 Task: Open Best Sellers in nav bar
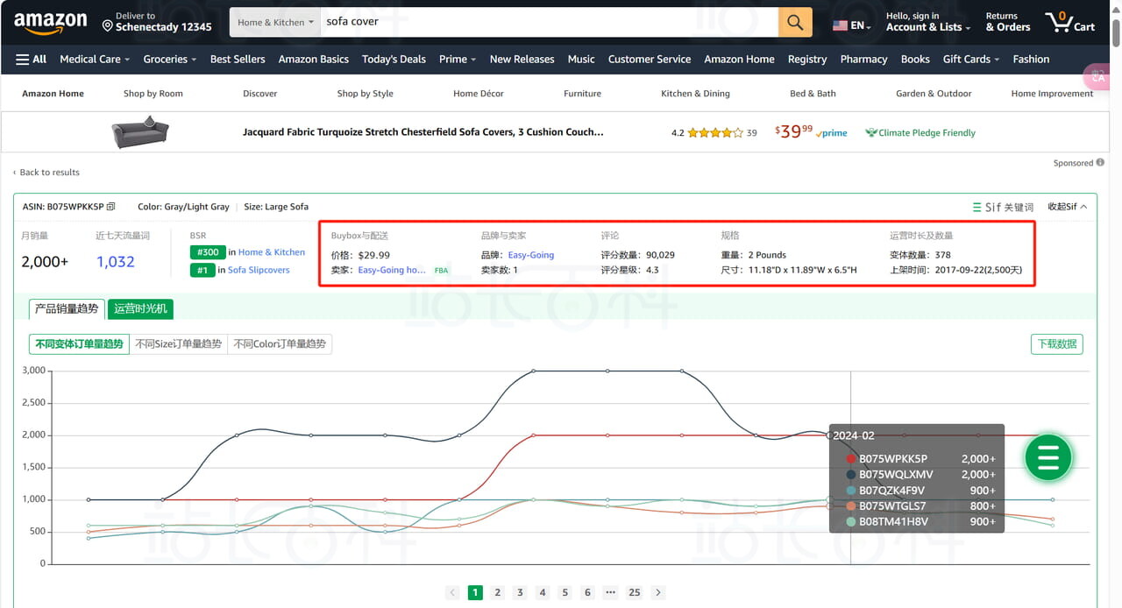pos(238,59)
